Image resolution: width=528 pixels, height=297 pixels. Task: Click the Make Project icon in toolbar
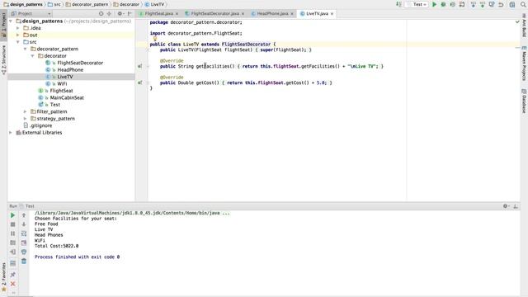point(398,4)
